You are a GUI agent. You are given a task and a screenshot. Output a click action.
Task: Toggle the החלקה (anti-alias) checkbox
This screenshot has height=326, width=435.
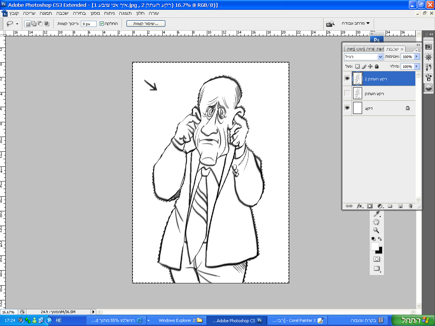pyautogui.click(x=102, y=24)
